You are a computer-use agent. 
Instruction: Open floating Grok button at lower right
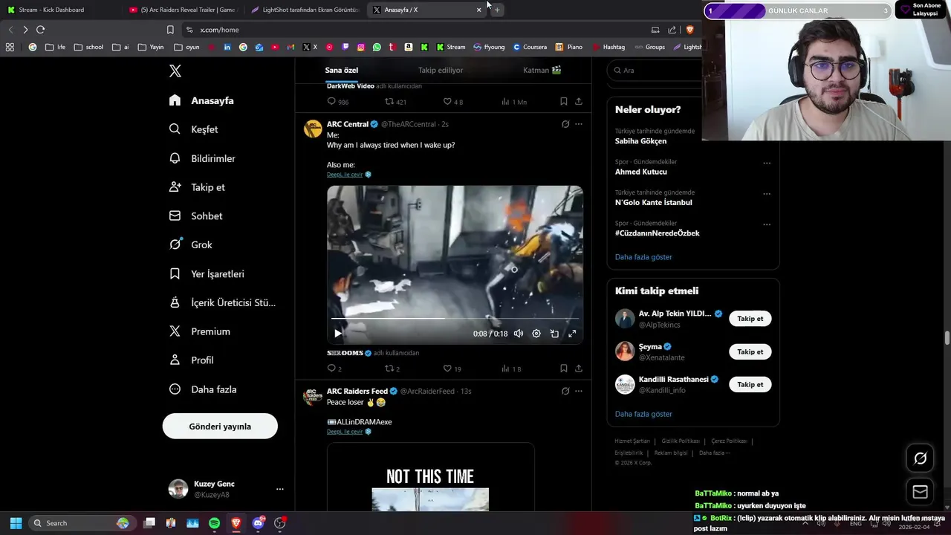[920, 458]
